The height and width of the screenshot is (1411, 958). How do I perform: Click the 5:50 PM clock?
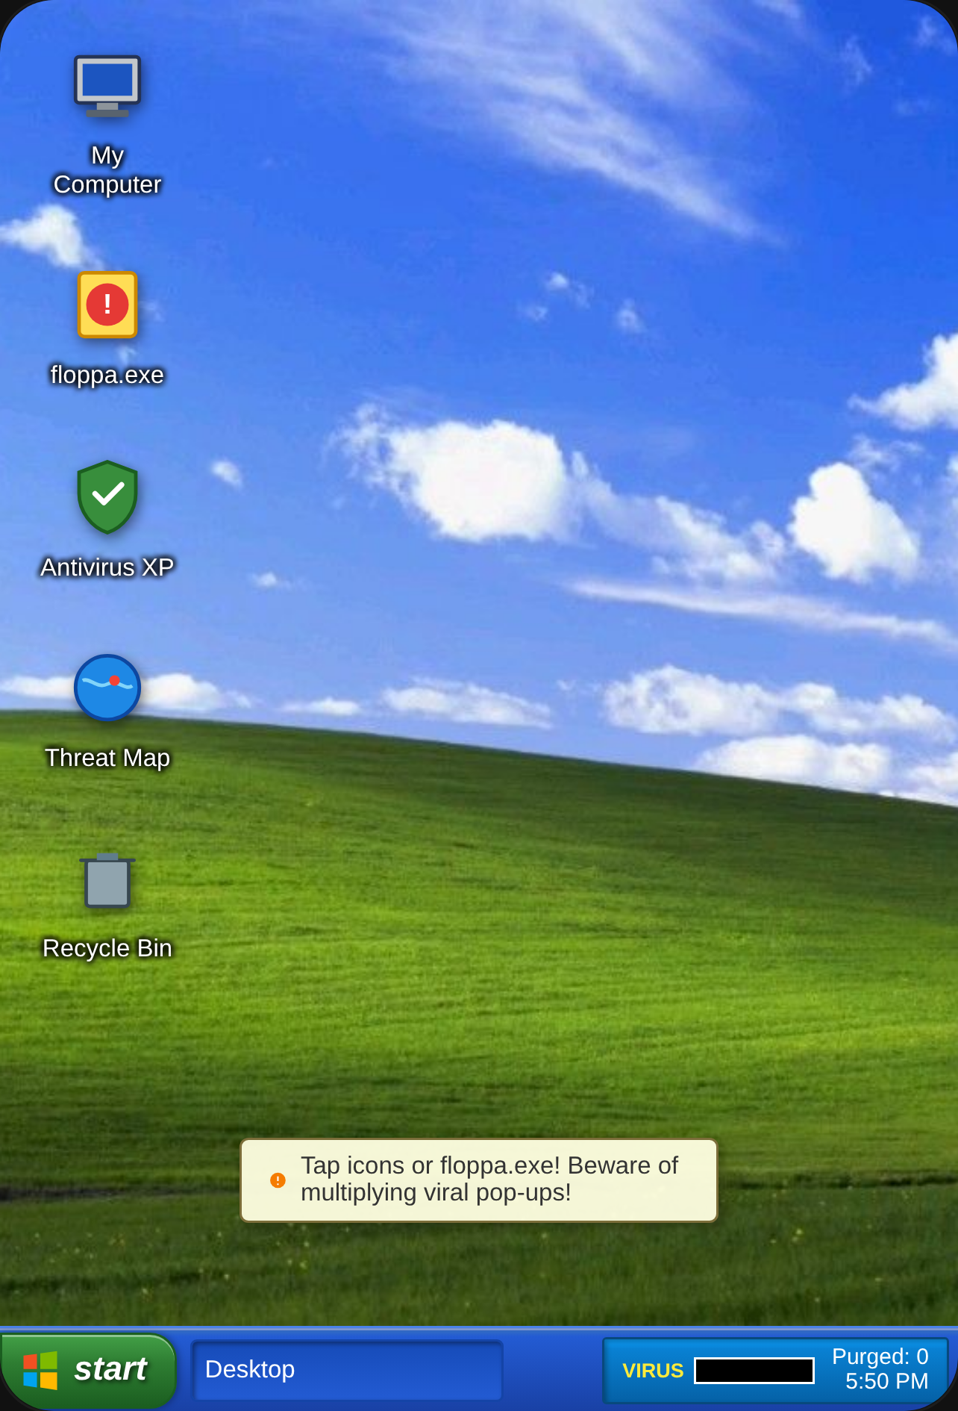click(x=886, y=1382)
